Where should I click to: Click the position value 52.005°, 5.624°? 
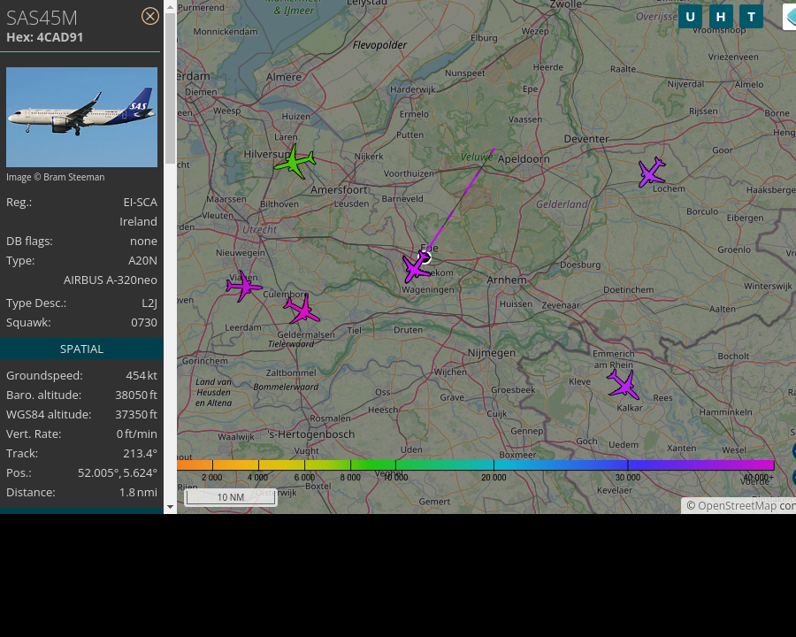[x=118, y=473]
